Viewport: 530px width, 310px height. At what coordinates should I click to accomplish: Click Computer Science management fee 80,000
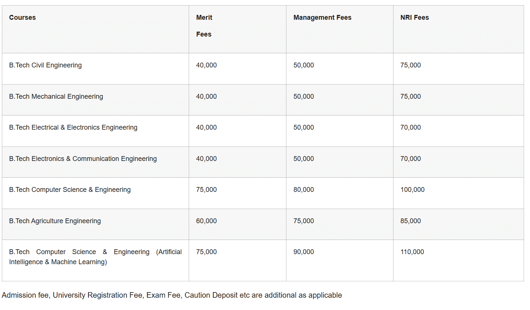[x=304, y=190]
